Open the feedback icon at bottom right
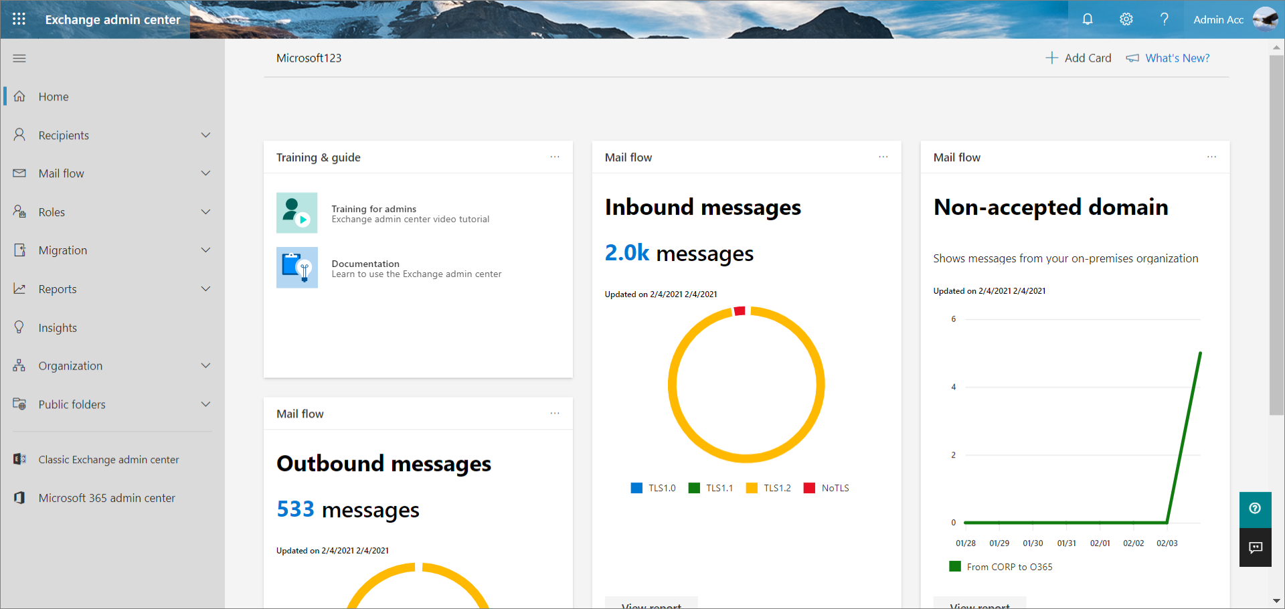1285x609 pixels. click(x=1256, y=547)
